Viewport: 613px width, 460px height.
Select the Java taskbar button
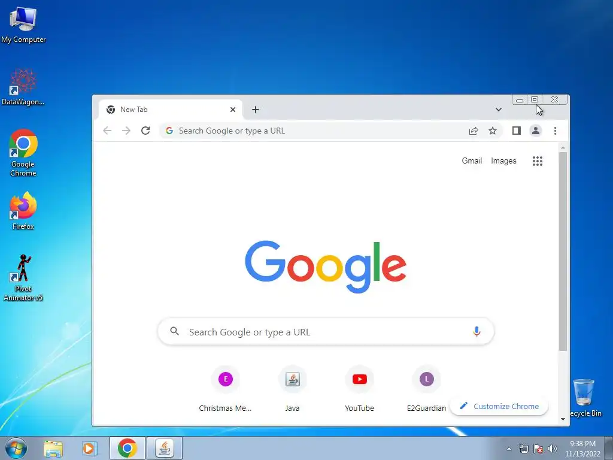(165, 448)
